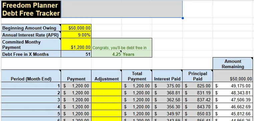Select the 51 months result cell
Viewport: 254px width, 121px height.
tap(76, 54)
